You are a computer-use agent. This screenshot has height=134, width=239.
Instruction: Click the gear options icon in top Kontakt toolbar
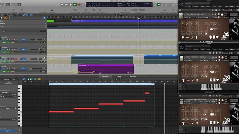(x=213, y=10)
